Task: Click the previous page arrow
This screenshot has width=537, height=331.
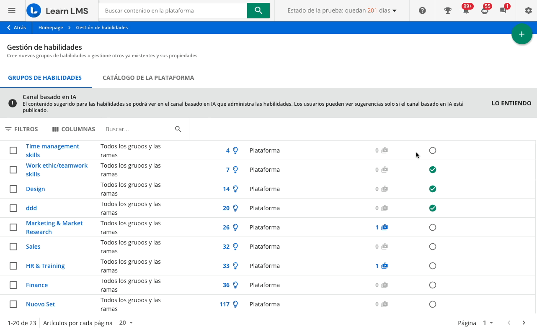Action: pyautogui.click(x=509, y=323)
